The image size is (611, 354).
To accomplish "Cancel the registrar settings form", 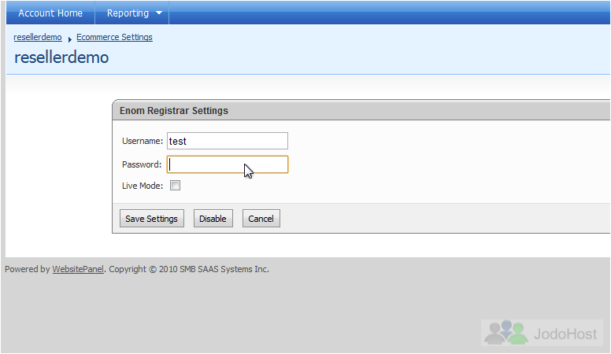I will (261, 219).
